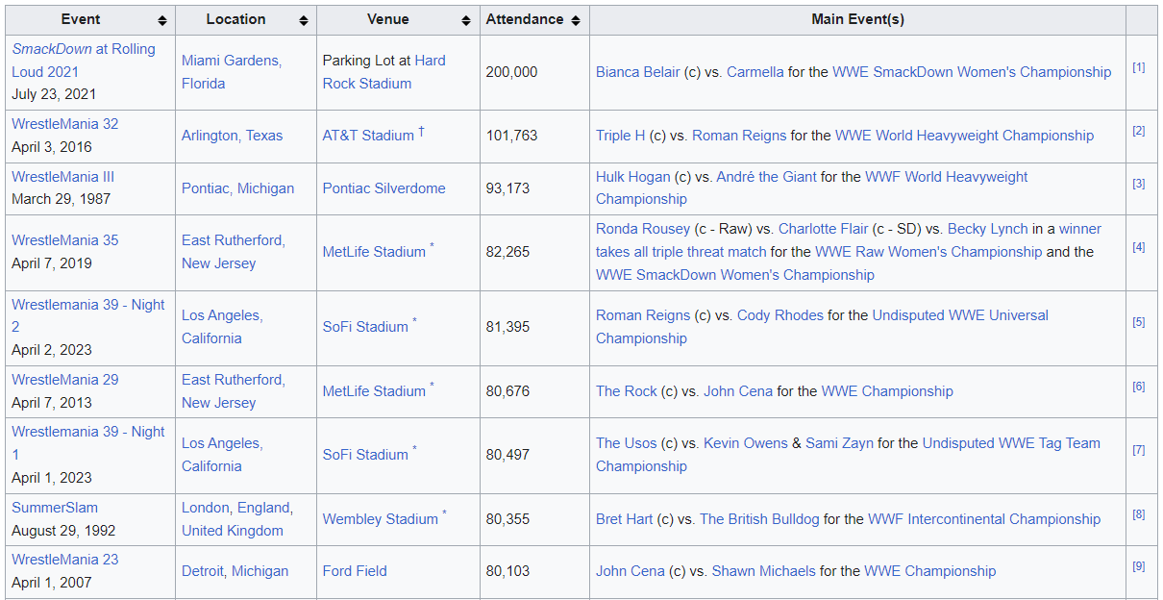Viewport: 1163px width, 600px height.
Task: Open WWF Intercontinental Championship link
Action: [x=984, y=518]
